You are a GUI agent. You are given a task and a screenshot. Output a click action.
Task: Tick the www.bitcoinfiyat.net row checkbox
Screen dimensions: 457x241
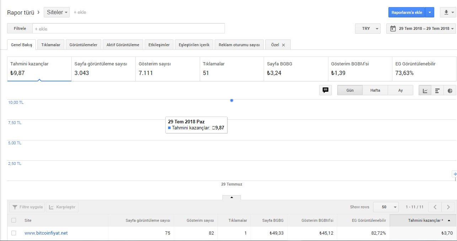coord(14,233)
